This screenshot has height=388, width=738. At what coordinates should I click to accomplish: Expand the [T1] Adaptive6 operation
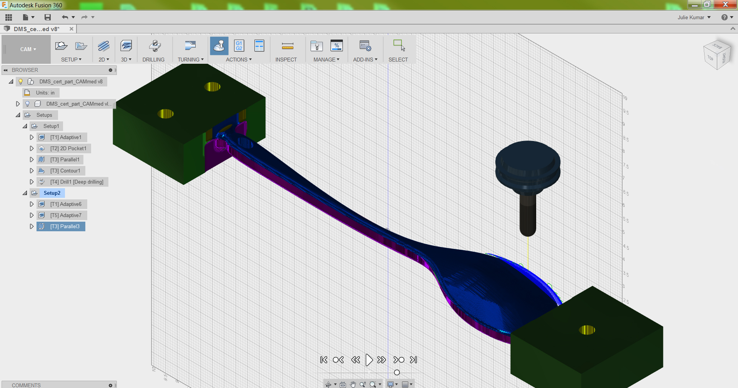(x=32, y=204)
